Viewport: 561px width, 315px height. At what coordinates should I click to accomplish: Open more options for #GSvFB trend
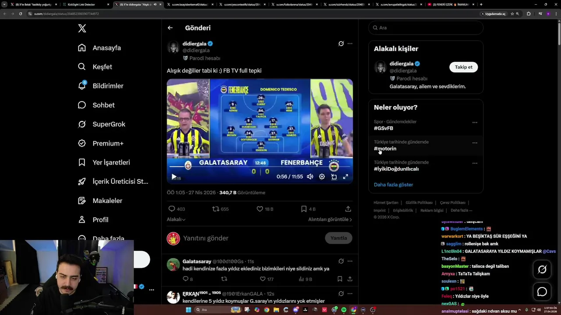[x=475, y=122]
